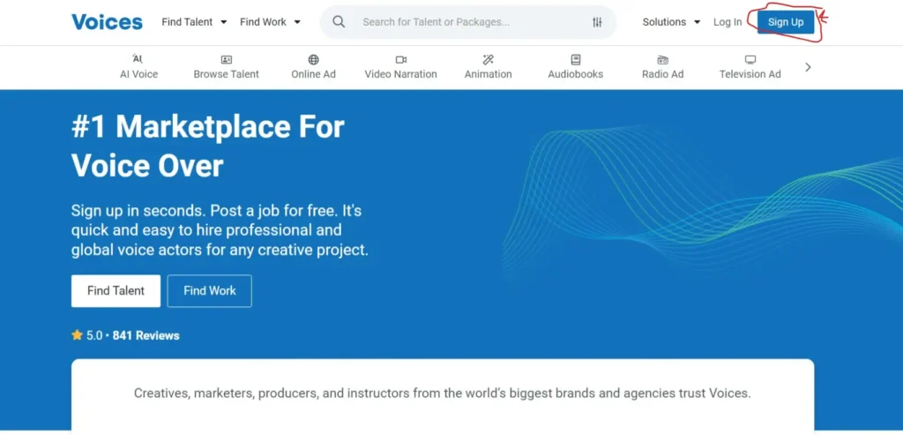Click the 5.0 rating text
903x435 pixels.
coord(94,335)
